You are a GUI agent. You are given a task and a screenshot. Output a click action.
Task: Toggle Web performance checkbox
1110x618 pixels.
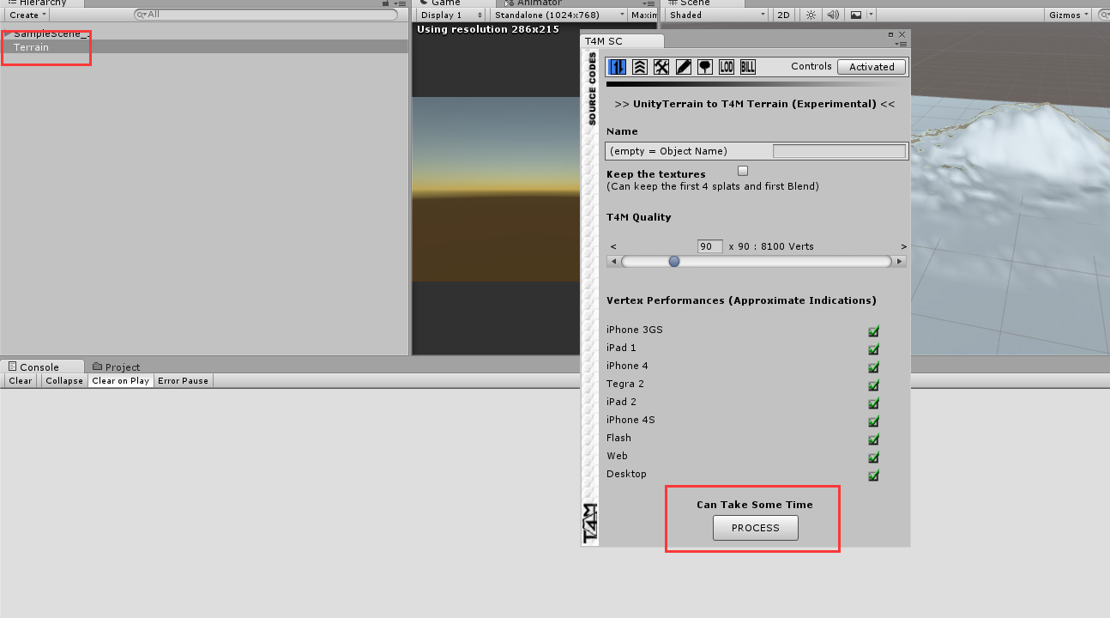pyautogui.click(x=873, y=457)
